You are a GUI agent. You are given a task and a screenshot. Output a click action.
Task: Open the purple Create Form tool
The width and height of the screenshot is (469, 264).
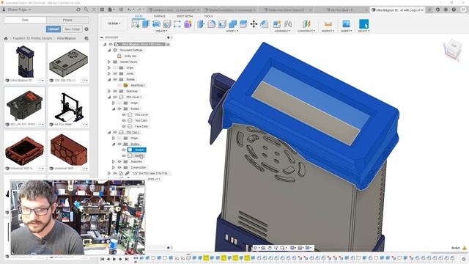pos(188,24)
